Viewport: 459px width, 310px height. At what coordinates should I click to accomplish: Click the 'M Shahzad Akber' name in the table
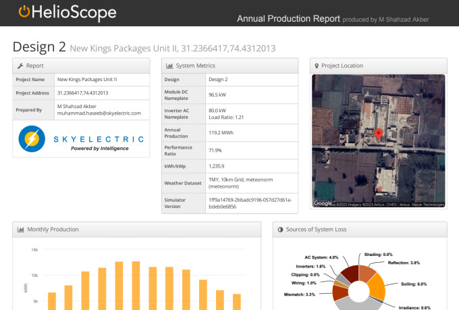77,106
